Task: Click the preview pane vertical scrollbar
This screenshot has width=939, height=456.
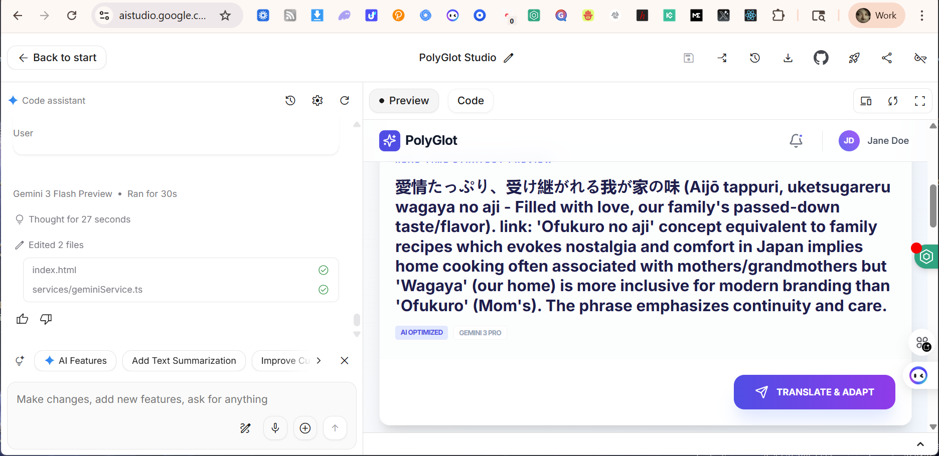Action: [933, 205]
